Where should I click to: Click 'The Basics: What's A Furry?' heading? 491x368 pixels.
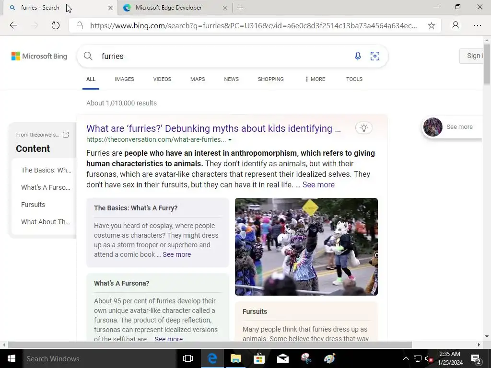[x=136, y=208]
